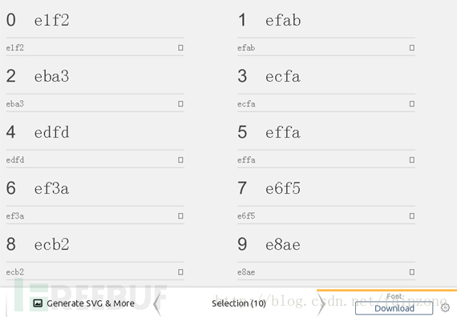
Task: Click the glyph 7 icon preview
Action: (x=242, y=188)
